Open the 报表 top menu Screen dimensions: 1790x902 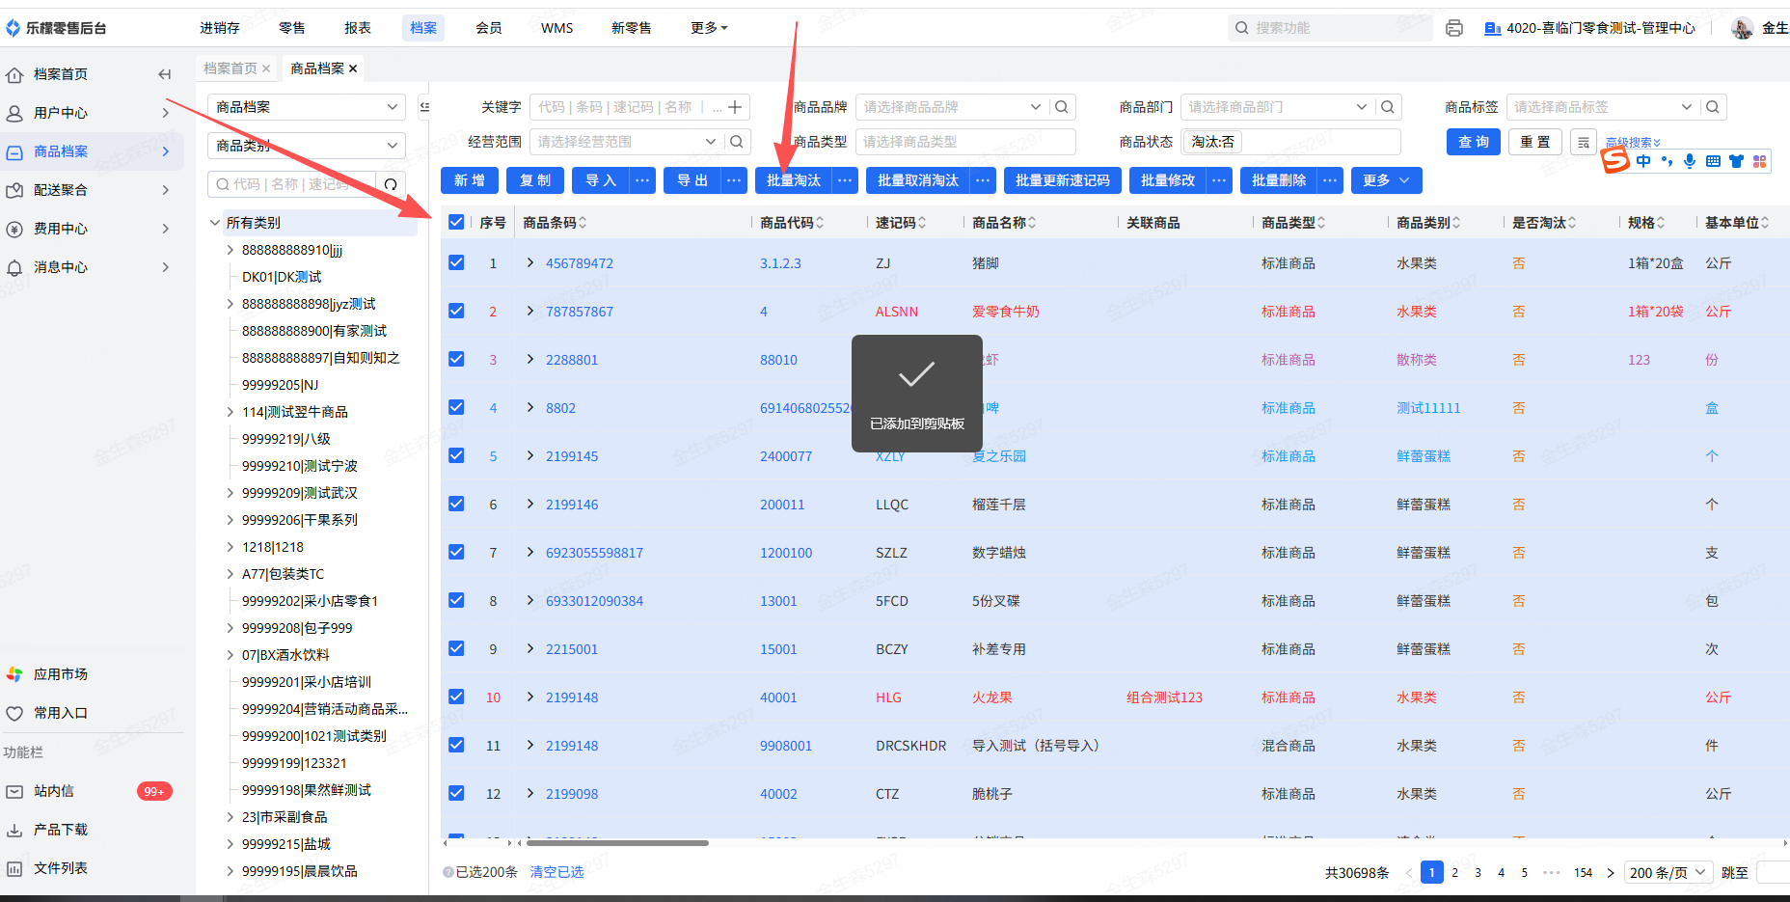pyautogui.click(x=358, y=28)
